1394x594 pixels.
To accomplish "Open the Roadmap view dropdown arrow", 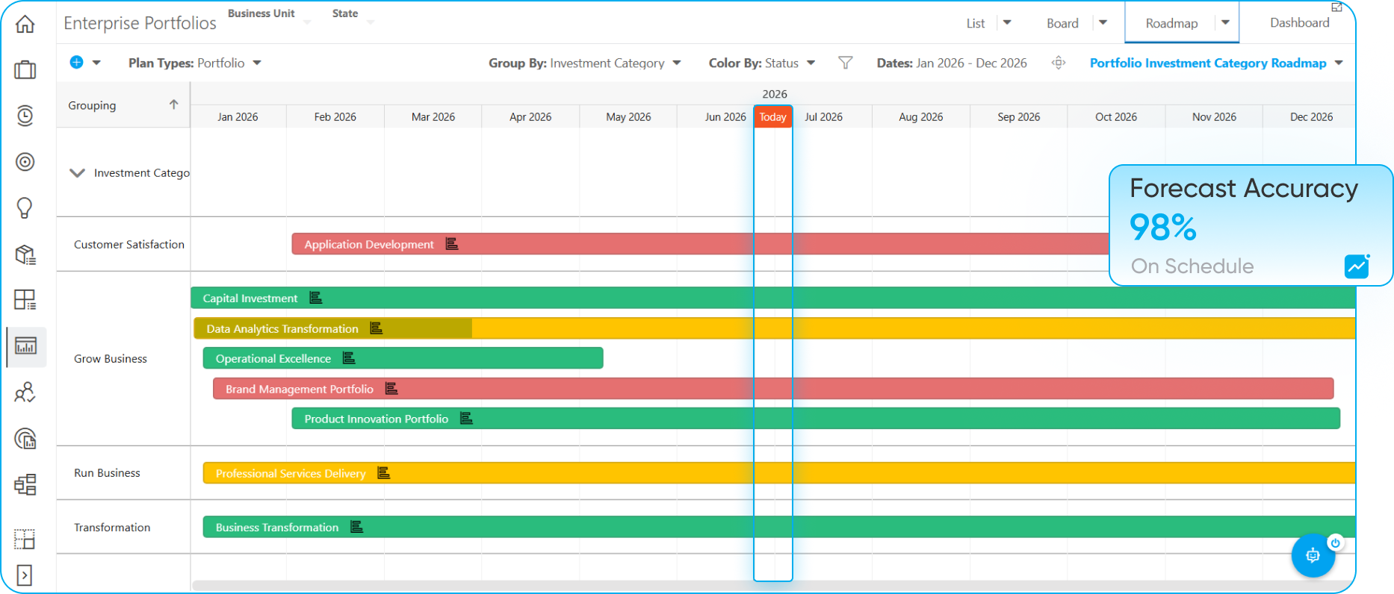I will (x=1225, y=22).
